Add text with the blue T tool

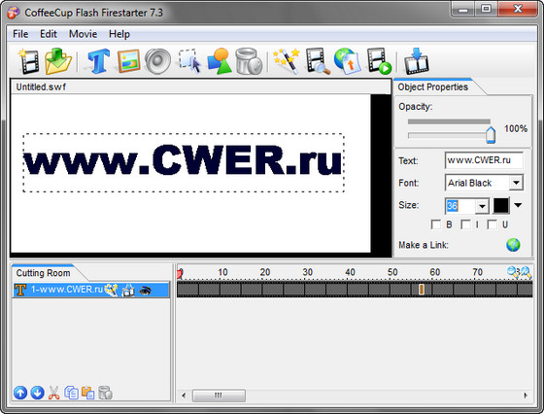pyautogui.click(x=99, y=61)
